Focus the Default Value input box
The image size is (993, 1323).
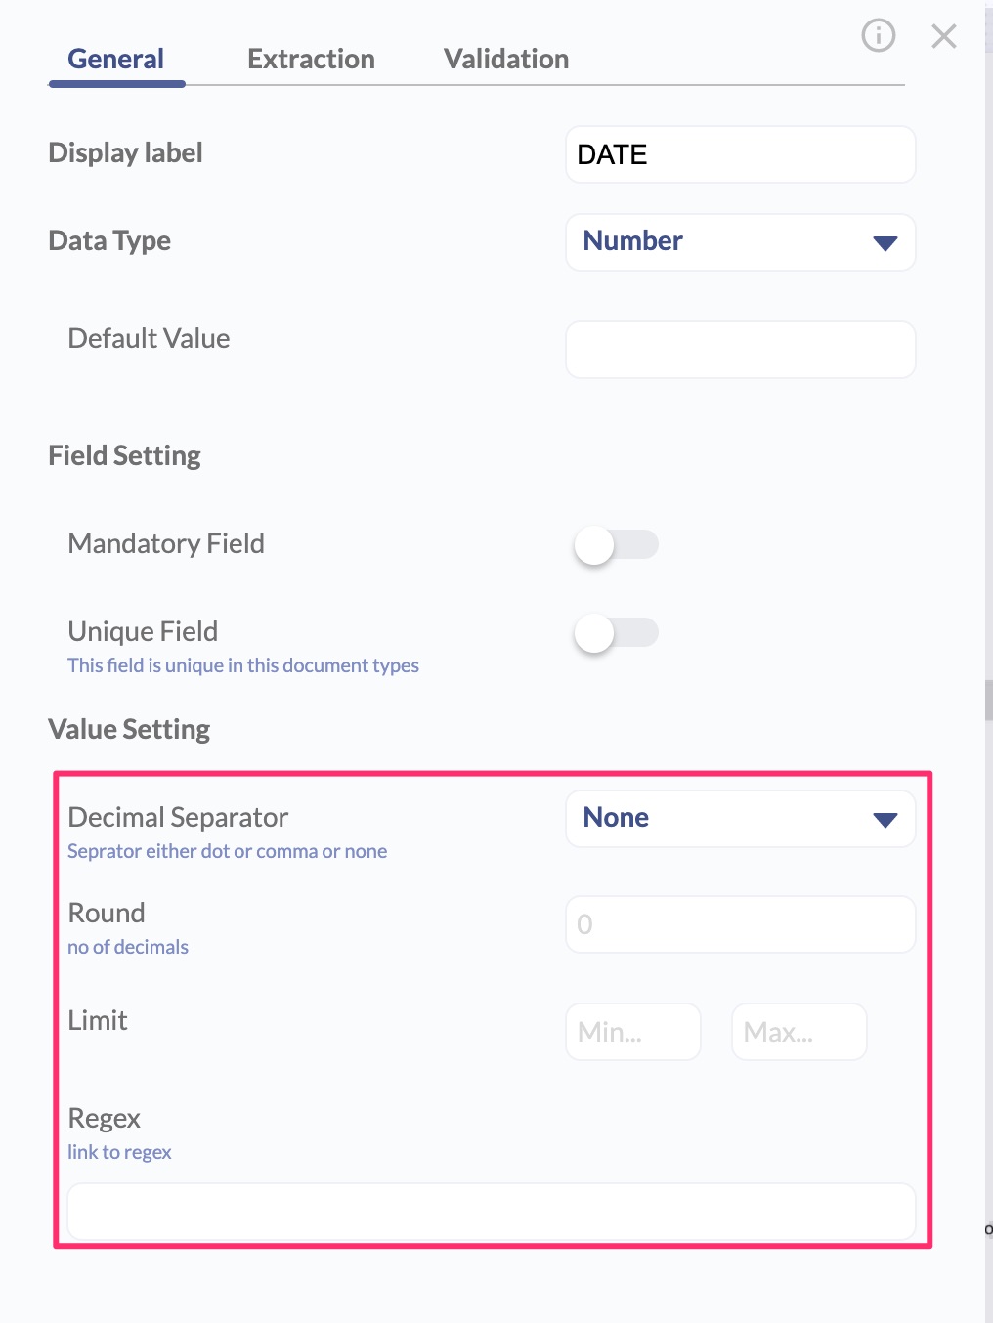point(740,350)
